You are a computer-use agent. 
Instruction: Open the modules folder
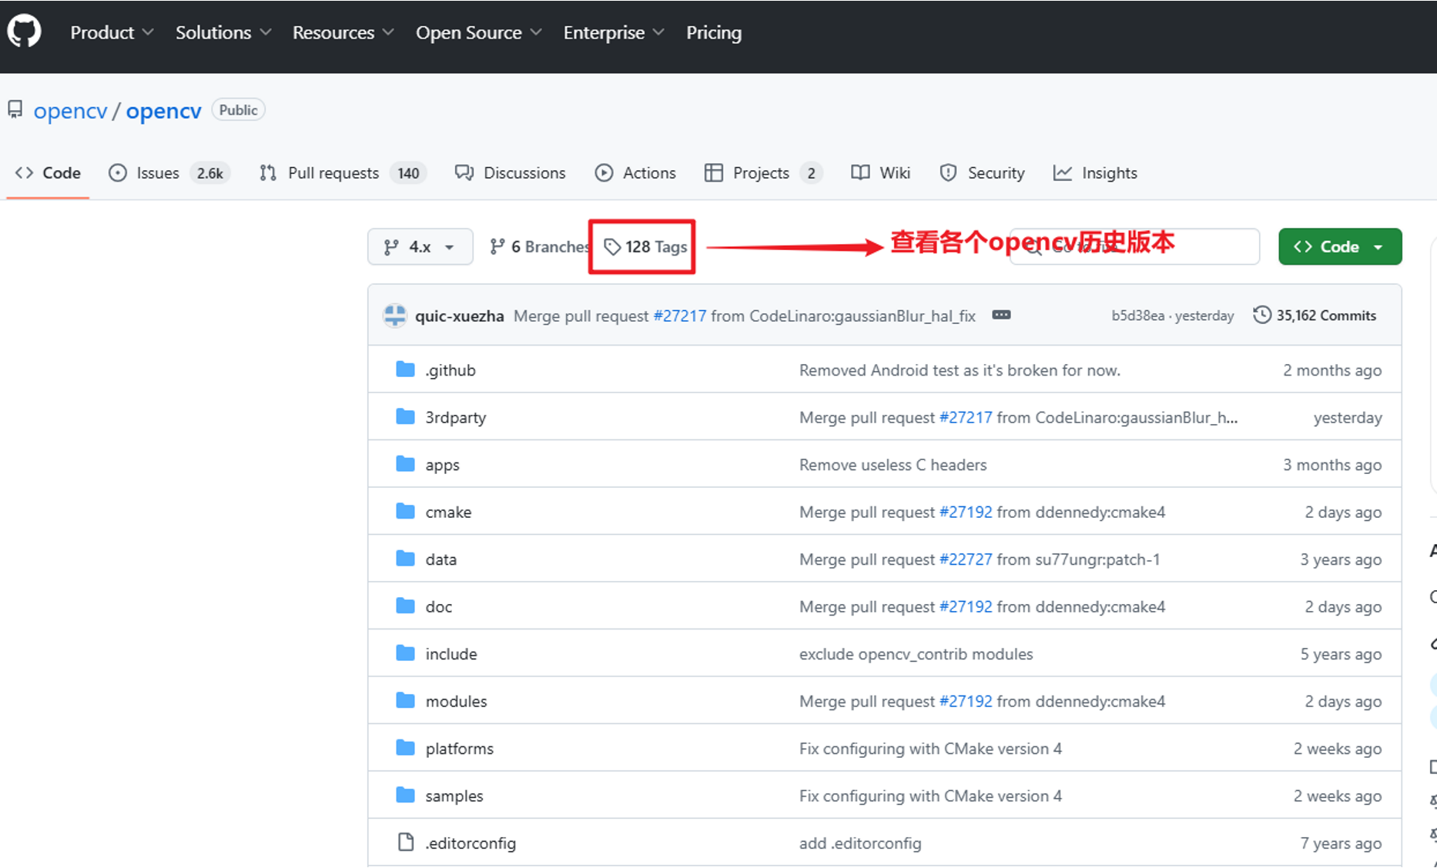[x=456, y=702]
